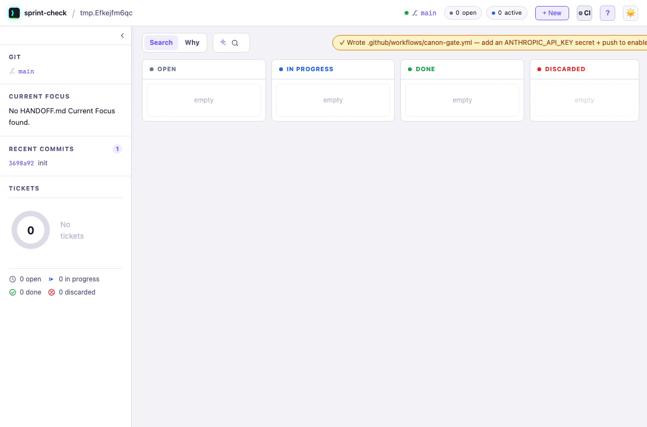Click the main branch indicator in header
647x427 pixels.
[421, 13]
